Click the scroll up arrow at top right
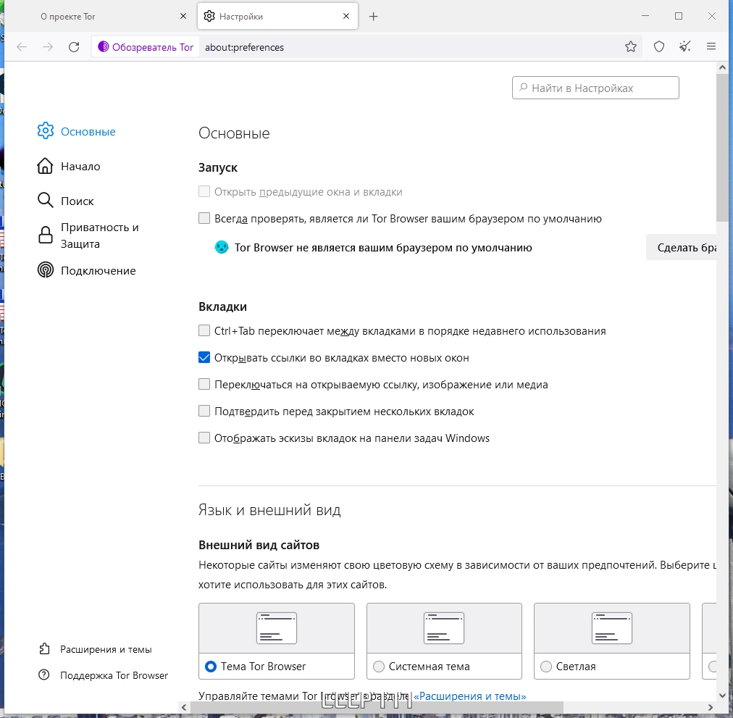This screenshot has width=733, height=718. point(722,68)
